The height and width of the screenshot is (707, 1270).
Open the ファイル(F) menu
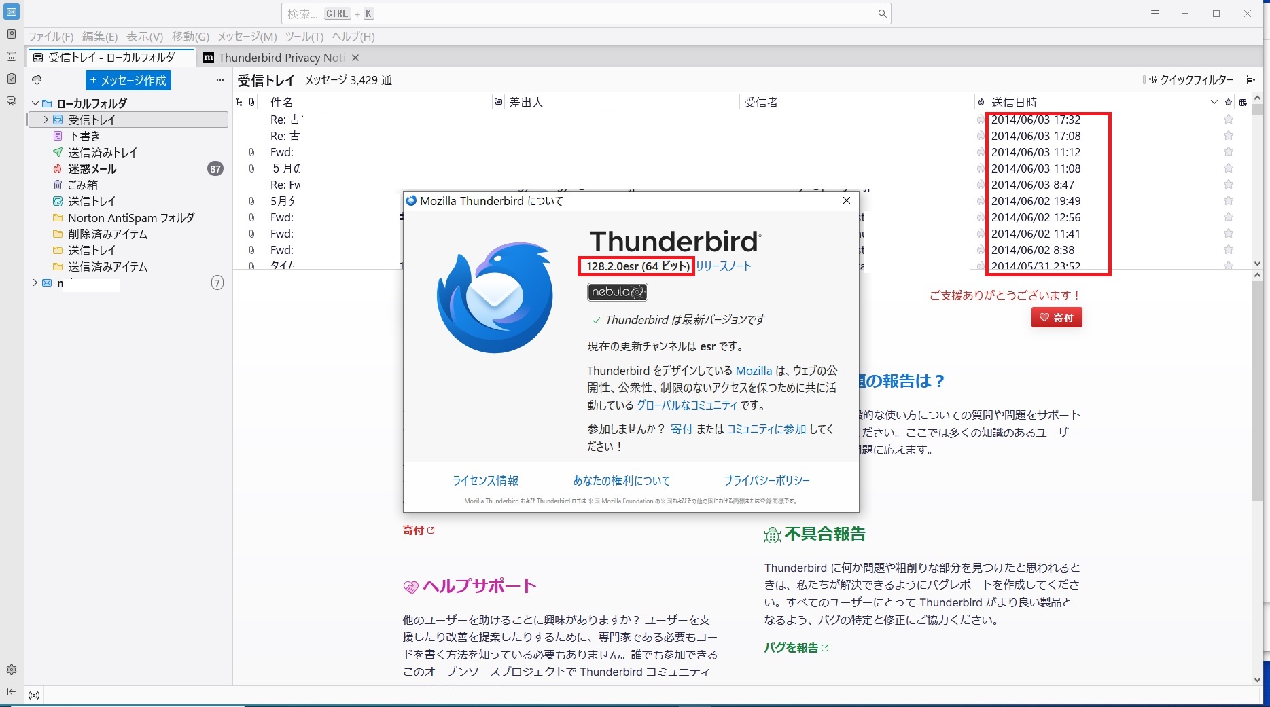click(51, 37)
